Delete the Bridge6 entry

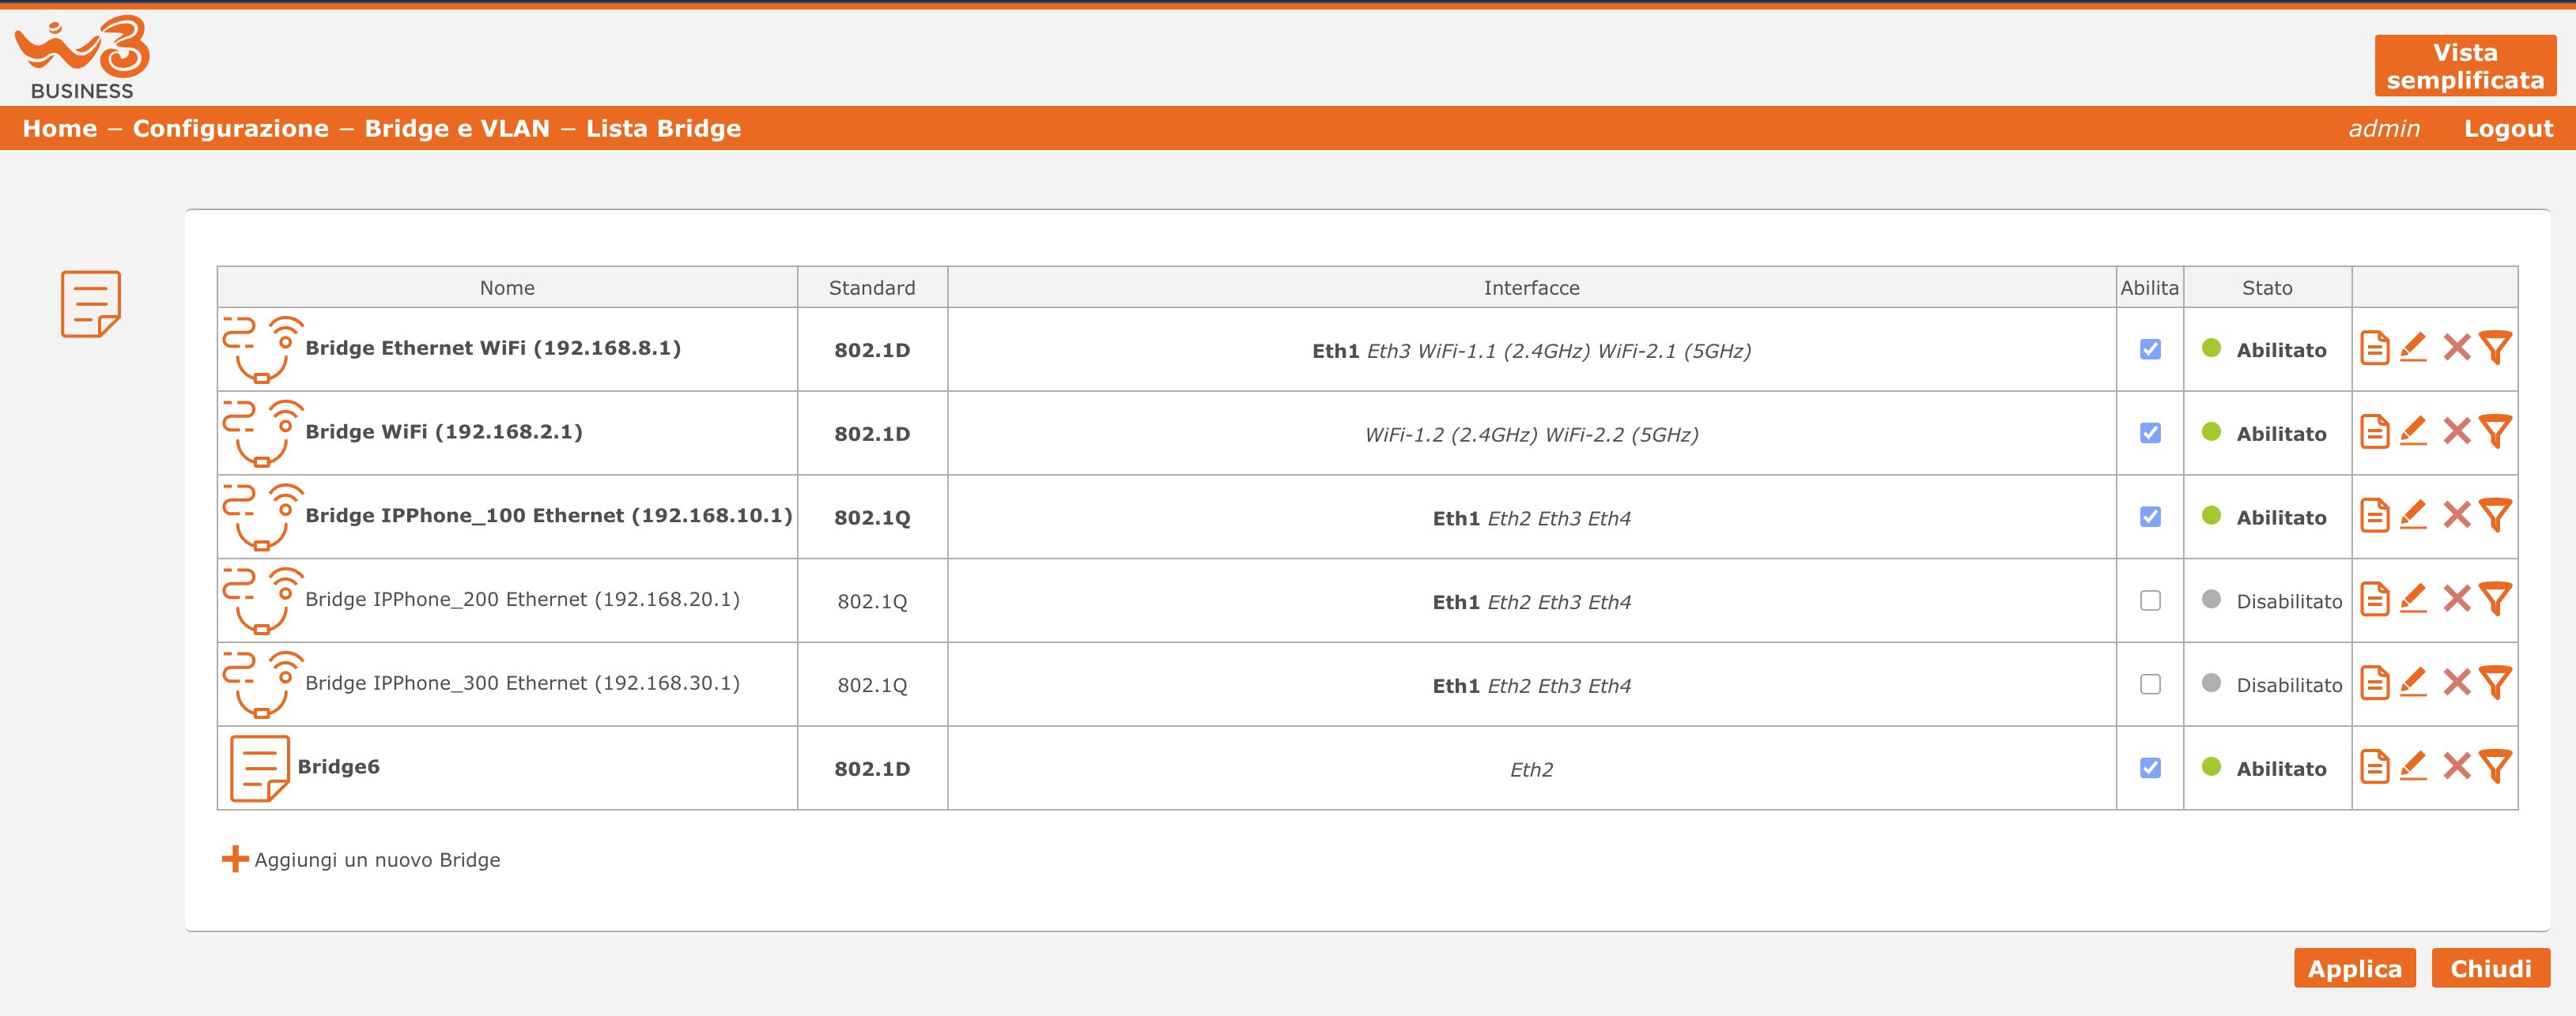point(2456,766)
